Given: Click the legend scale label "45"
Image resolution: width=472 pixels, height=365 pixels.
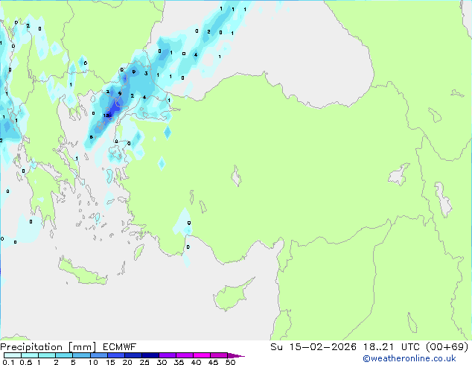Looking at the screenshot, I should tap(213, 362).
